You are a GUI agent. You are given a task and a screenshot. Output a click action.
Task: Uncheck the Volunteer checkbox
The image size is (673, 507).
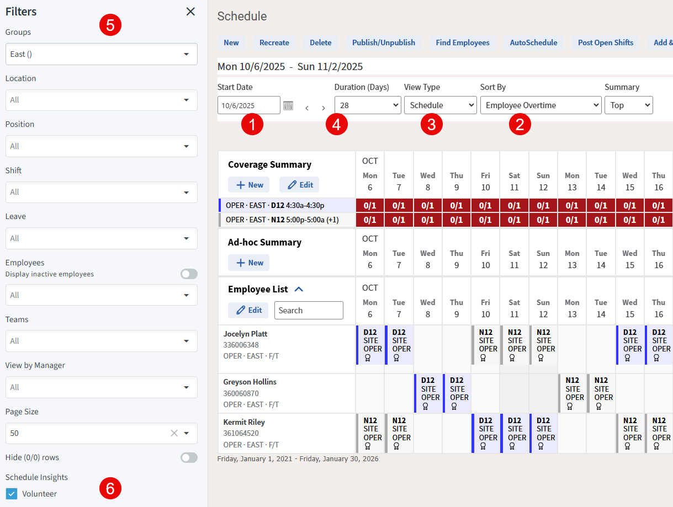[x=12, y=494]
